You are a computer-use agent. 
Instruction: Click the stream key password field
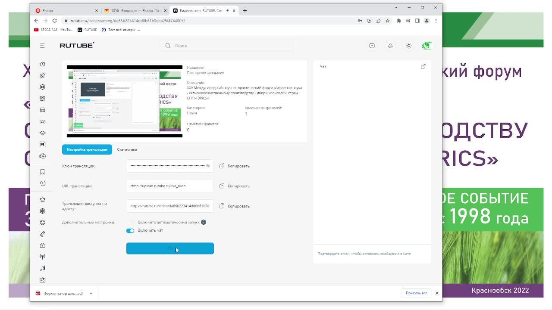tap(170, 166)
